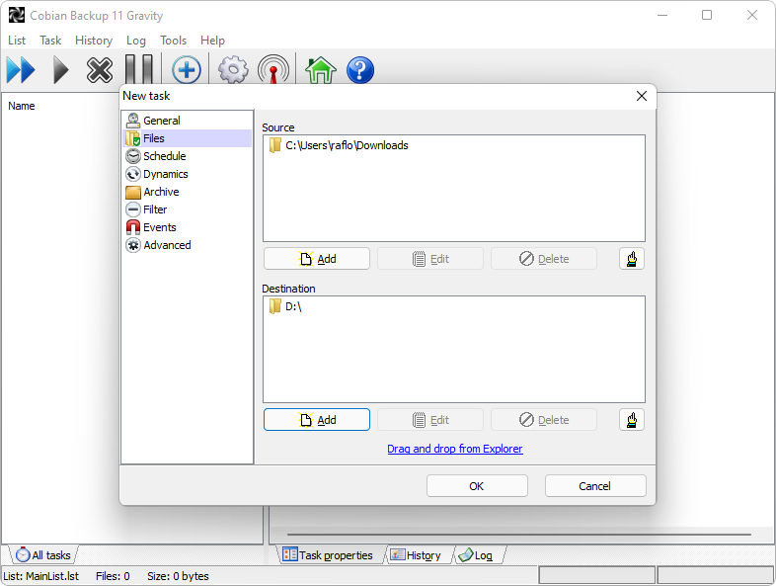Open help with question mark icon
Image resolution: width=776 pixels, height=586 pixels.
[360, 70]
